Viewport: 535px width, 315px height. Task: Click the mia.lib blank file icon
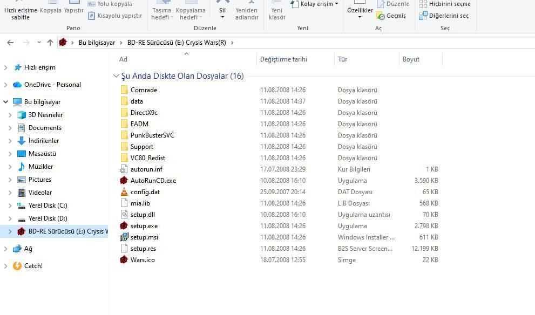click(x=124, y=203)
